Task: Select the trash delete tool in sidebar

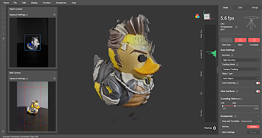Action: [x=3, y=45]
